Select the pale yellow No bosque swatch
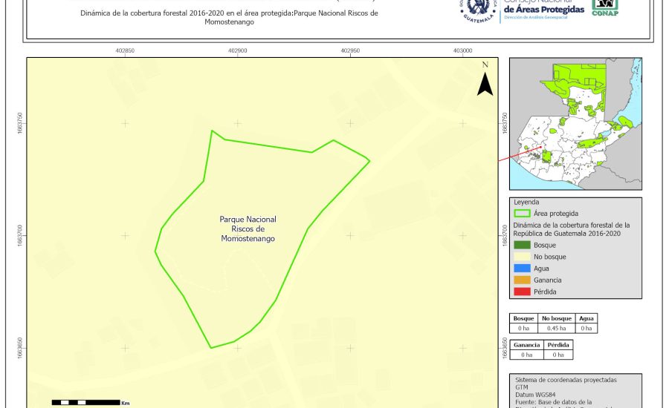The image size is (669, 408). [523, 257]
